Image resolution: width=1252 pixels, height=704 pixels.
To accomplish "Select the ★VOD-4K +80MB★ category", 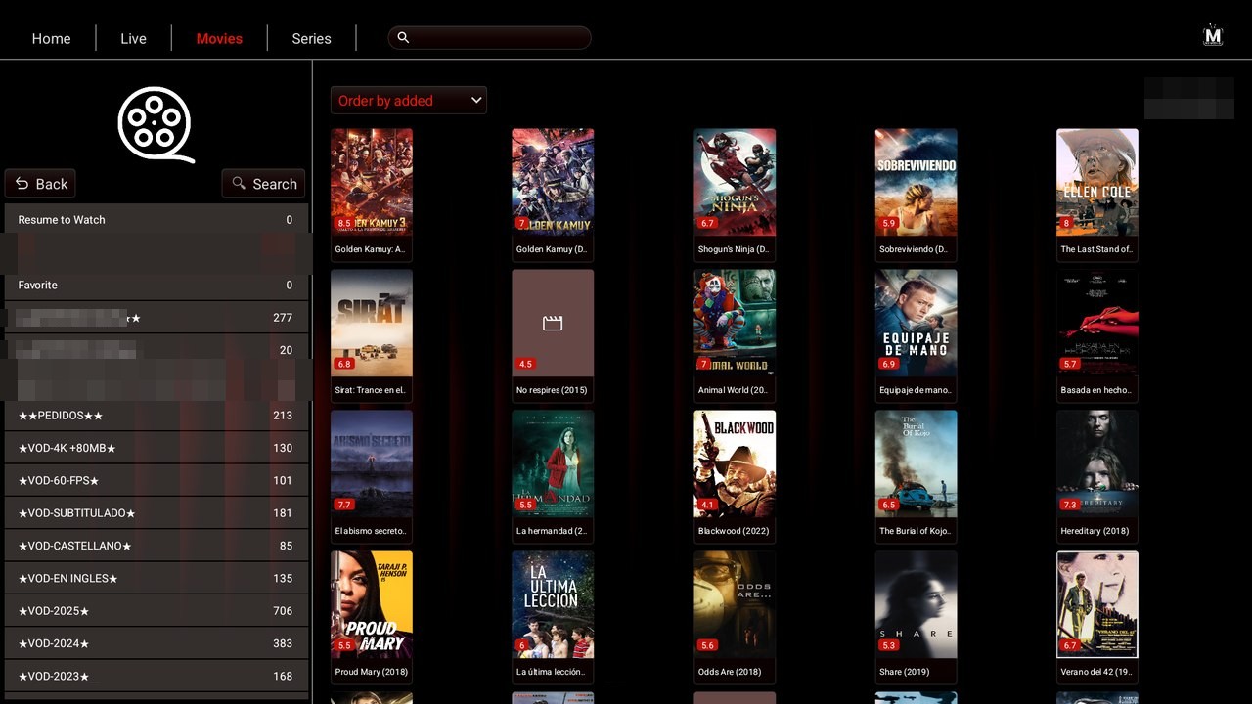I will 156,448.
